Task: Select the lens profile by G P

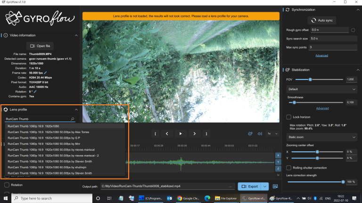Action: pos(65,138)
